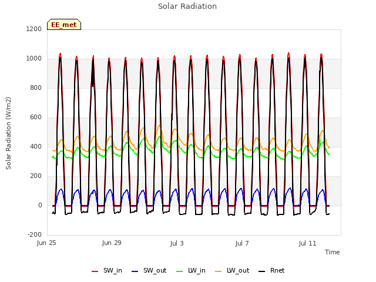The height and width of the screenshot is (282, 376).
Task: Select the LW_out legend label
Action: [238, 270]
